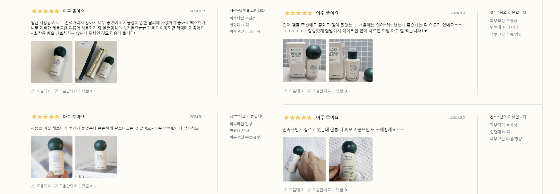View hand swatch photo with serum
The image size is (560, 194).
tap(304, 159)
